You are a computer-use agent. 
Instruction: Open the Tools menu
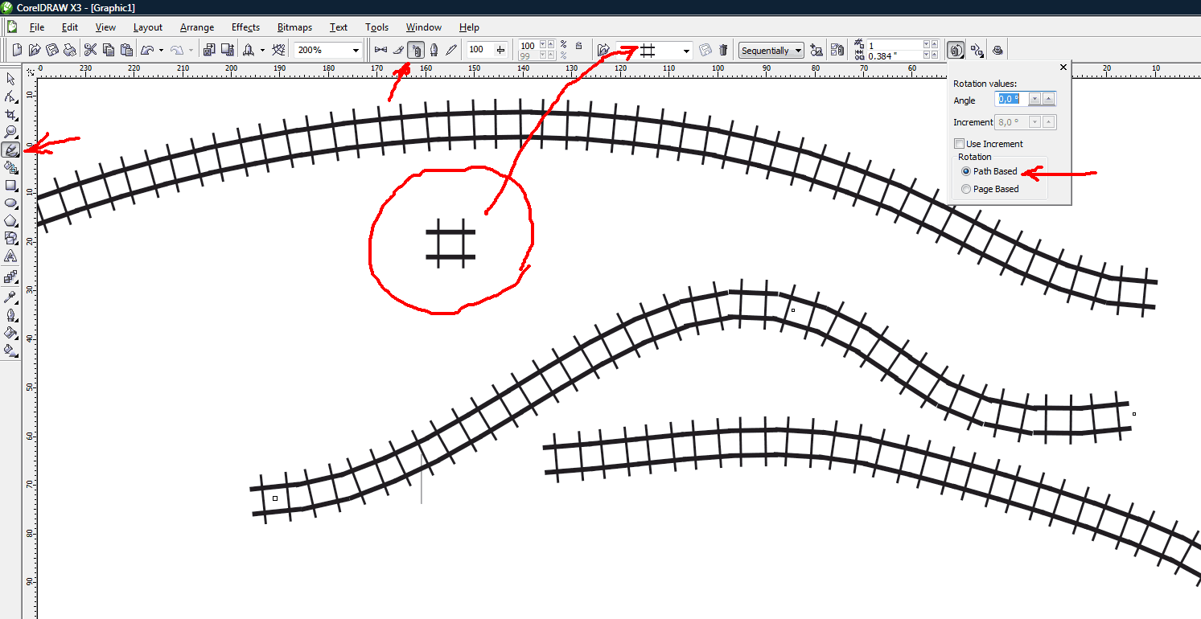pos(376,27)
